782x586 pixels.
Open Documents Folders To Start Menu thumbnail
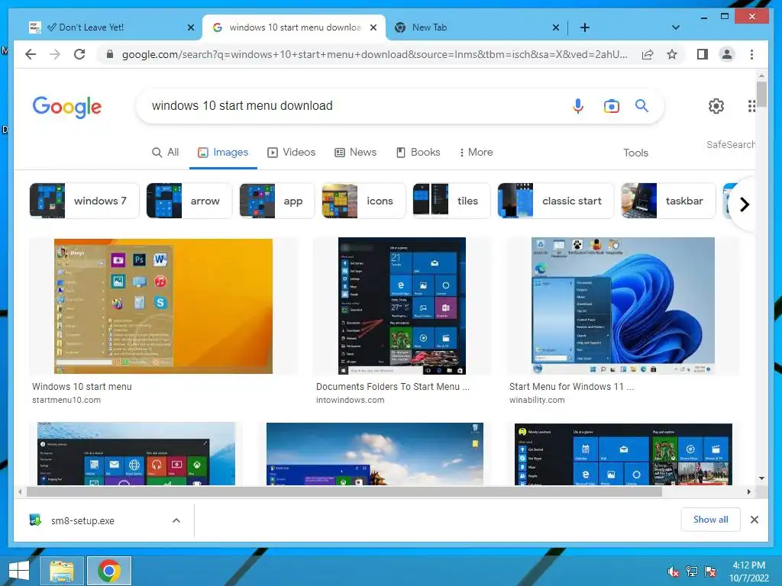click(x=402, y=306)
